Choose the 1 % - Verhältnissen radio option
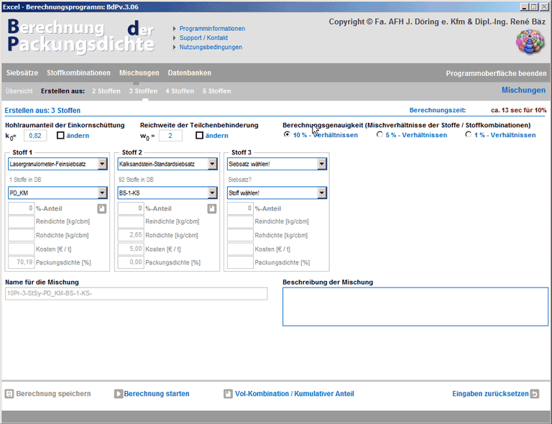552x424 pixels. [x=468, y=134]
